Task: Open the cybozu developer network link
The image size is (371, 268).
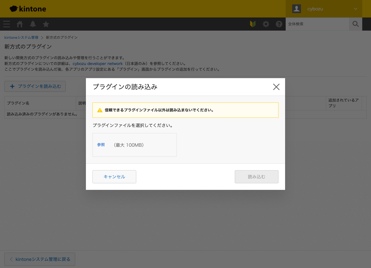Action: pyautogui.click(x=98, y=64)
